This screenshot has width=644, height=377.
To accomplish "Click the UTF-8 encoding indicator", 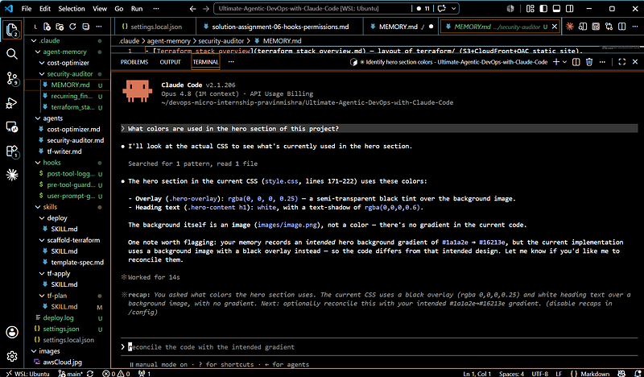I will coord(540,374).
